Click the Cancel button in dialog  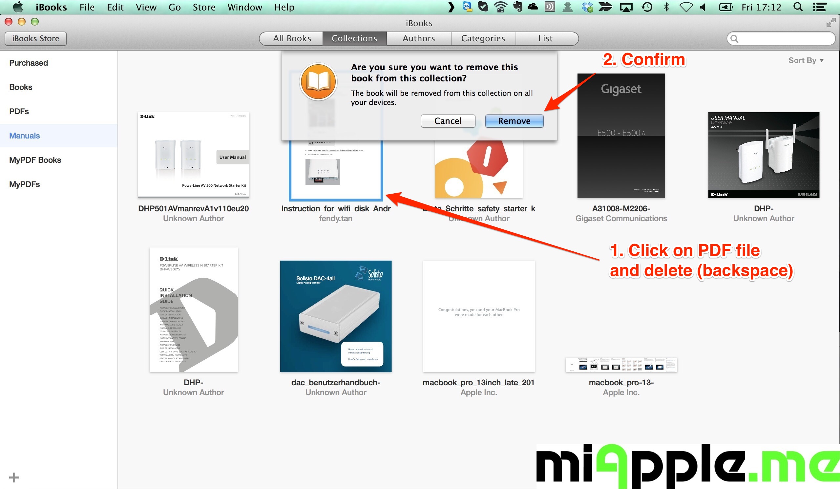pos(447,121)
